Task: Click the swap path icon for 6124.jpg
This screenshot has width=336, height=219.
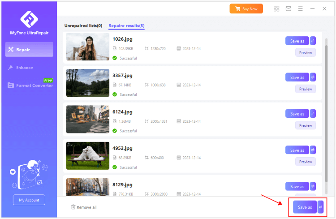Action: 313,114
